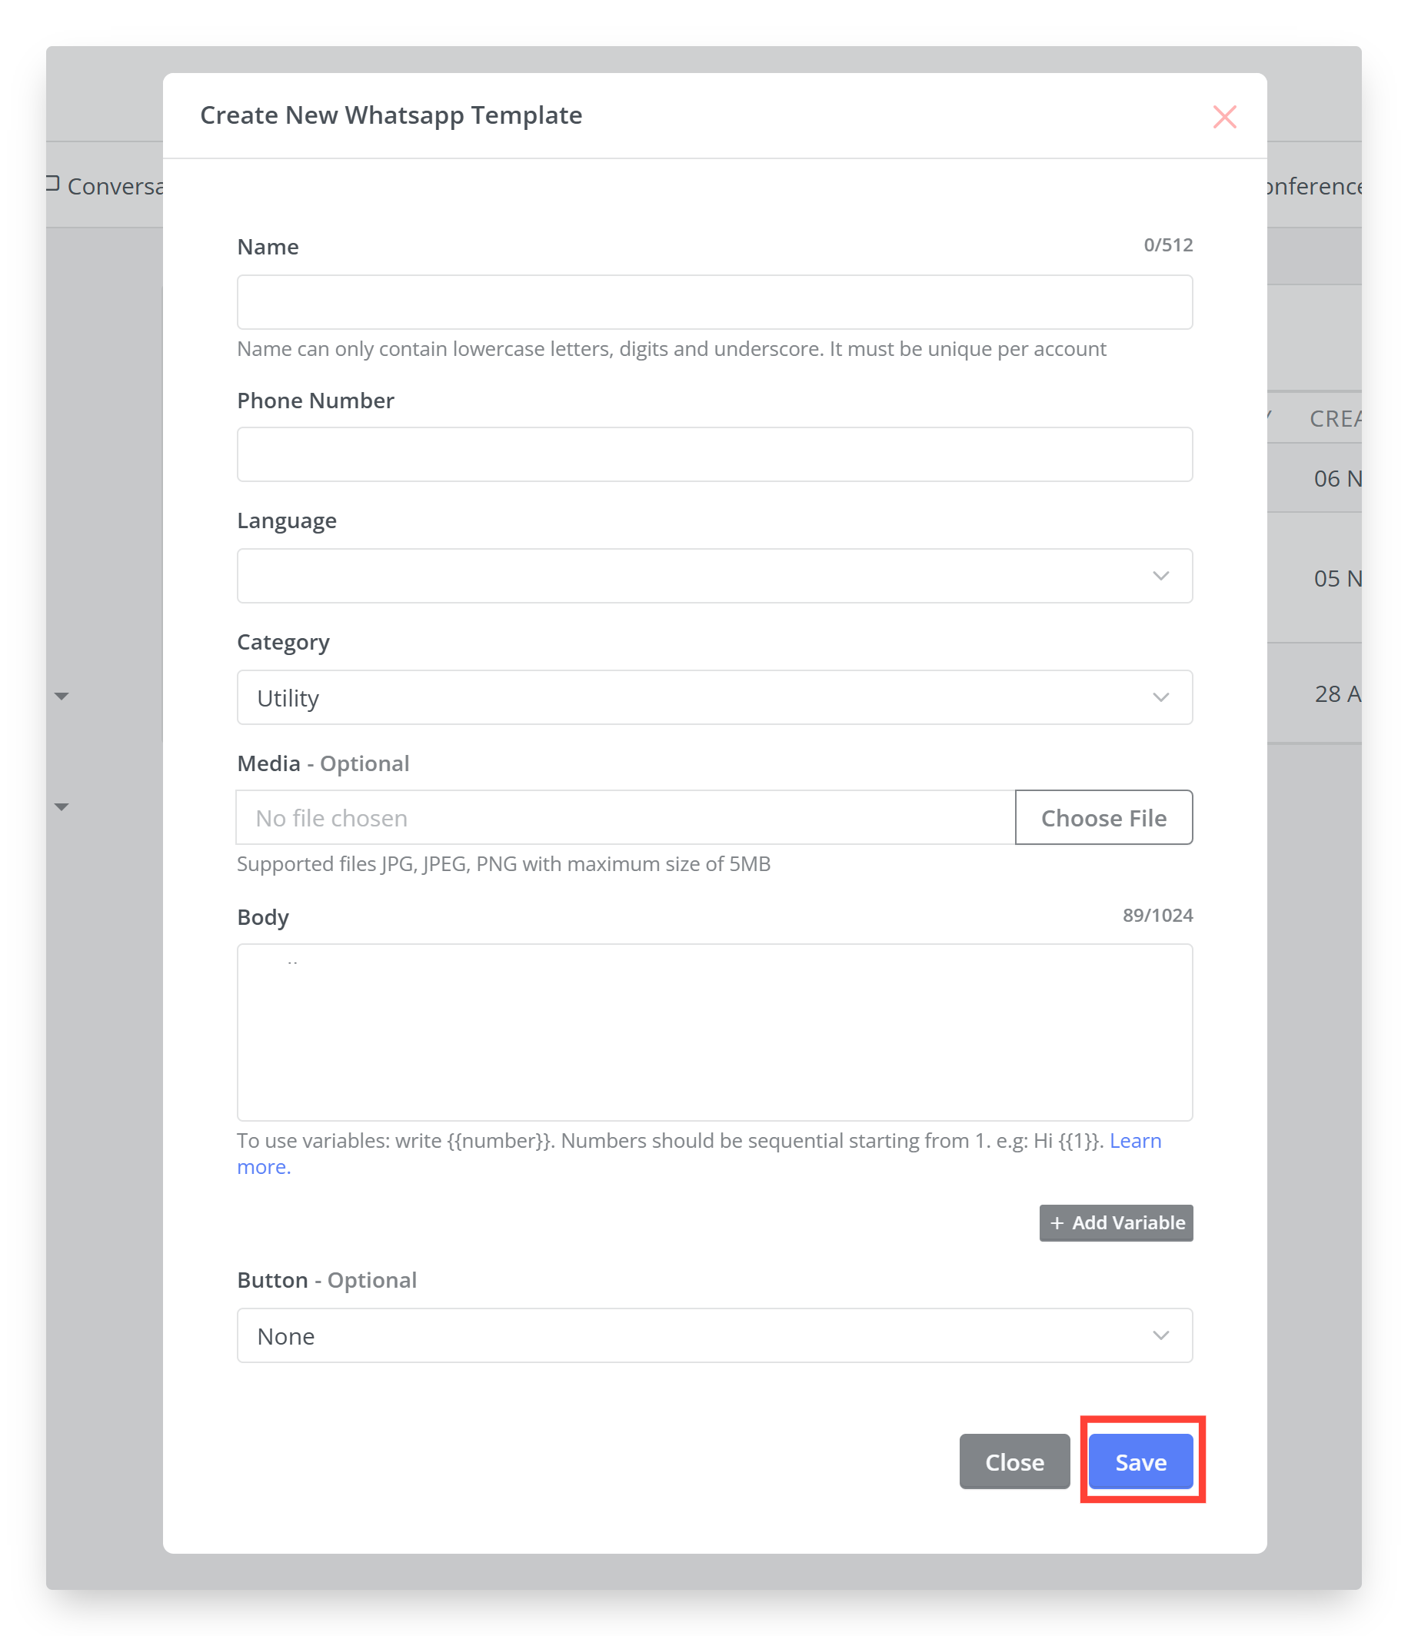Switch to the Conversations tab behind dialog
1408x1636 pixels.
point(105,185)
